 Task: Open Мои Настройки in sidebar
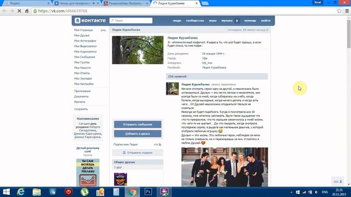84,84
